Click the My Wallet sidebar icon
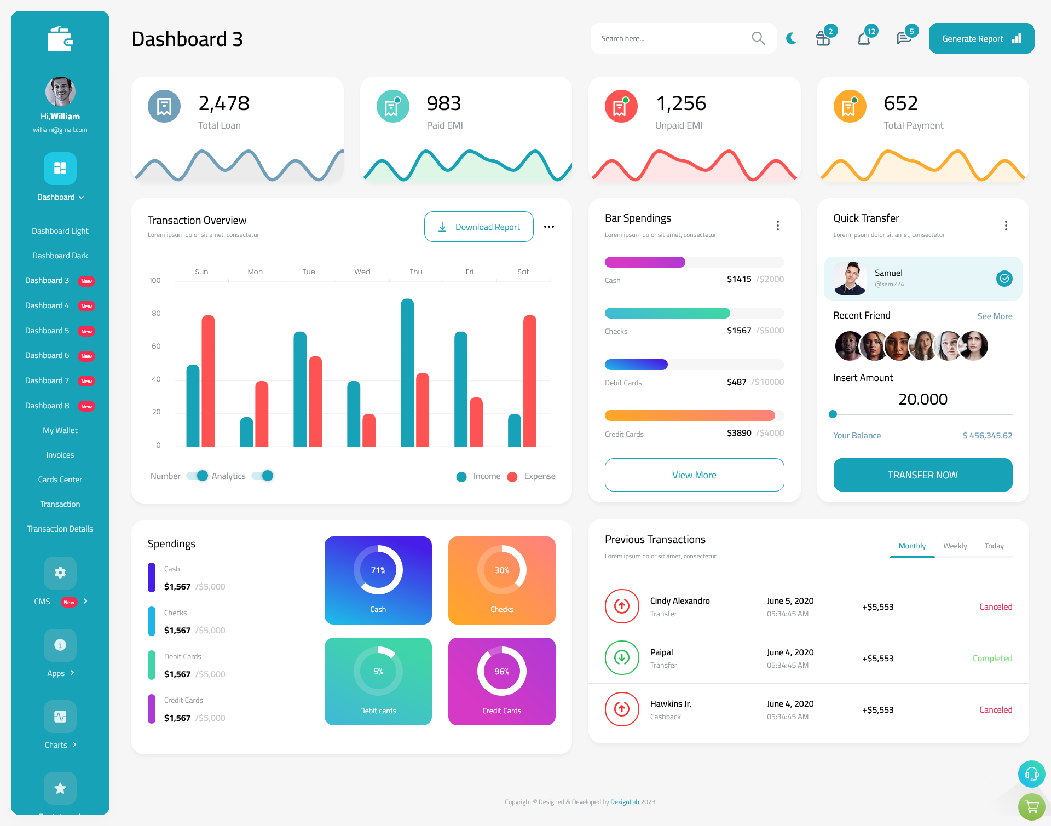This screenshot has height=826, width=1051. pyautogui.click(x=60, y=429)
